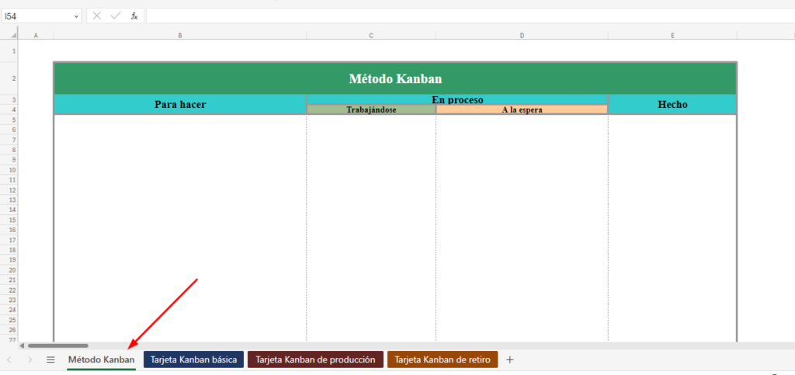Open the Tarjeta Kanban básica sheet tab
The width and height of the screenshot is (795, 375).
click(x=194, y=359)
